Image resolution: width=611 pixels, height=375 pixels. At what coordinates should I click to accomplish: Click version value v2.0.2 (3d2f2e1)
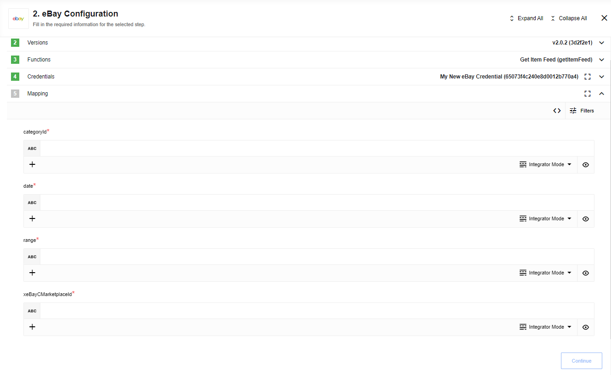point(572,43)
